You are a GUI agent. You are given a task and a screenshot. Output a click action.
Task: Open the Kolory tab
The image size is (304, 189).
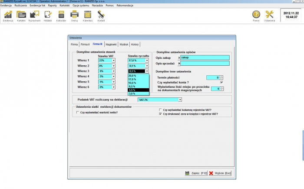(x=135, y=45)
